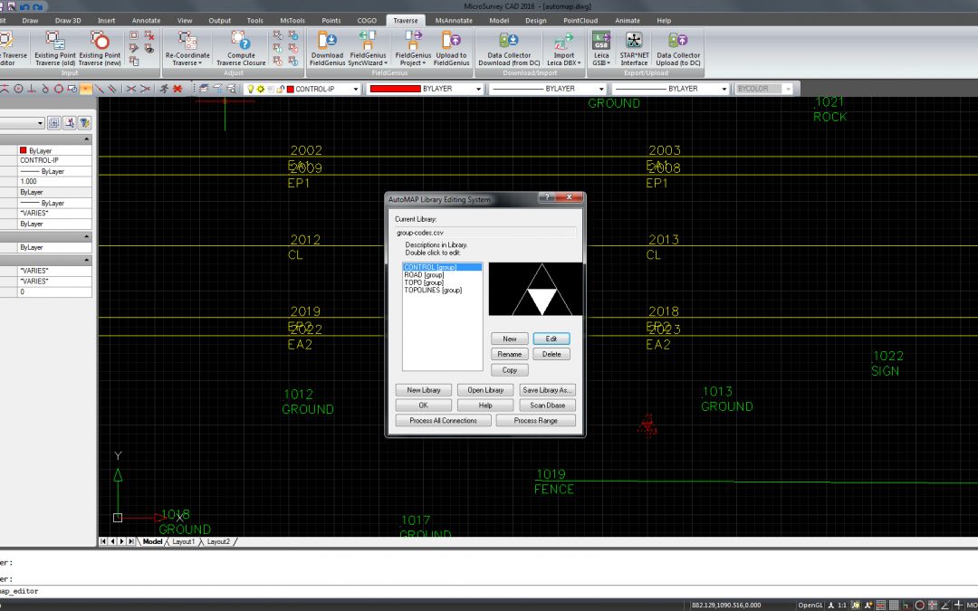The height and width of the screenshot is (611, 978).
Task: Open the CONTROL-IP layer dropdown
Action: [355, 89]
